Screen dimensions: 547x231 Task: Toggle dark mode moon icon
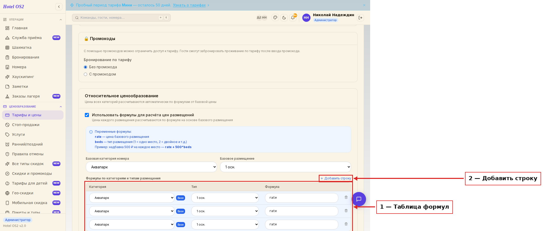[284, 18]
